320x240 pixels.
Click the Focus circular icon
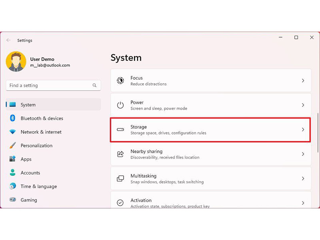pos(120,80)
